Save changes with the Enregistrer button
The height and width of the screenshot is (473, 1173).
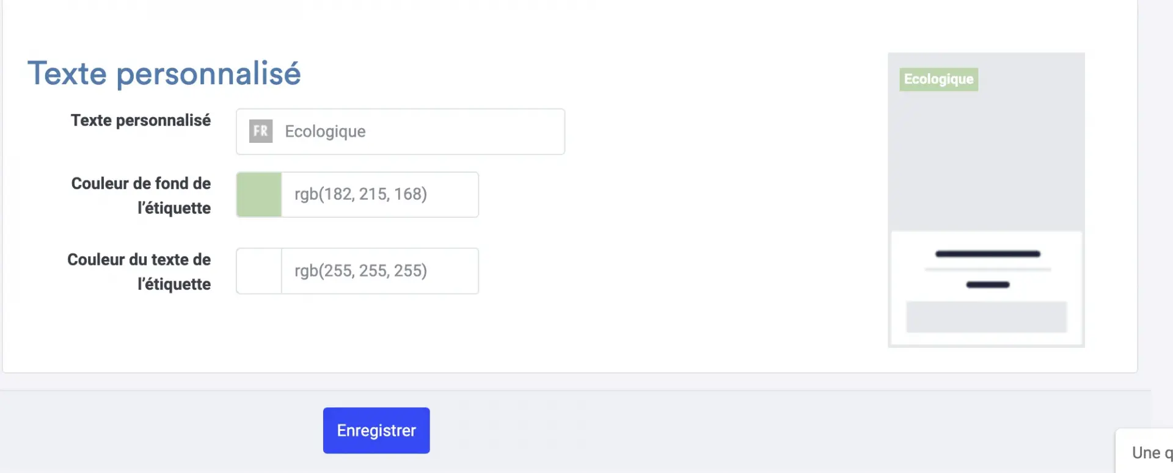click(x=376, y=430)
